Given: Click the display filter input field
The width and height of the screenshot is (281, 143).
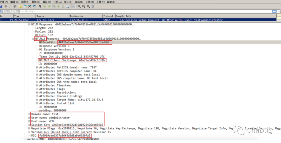Looking at the screenshot, I should (137, 11).
